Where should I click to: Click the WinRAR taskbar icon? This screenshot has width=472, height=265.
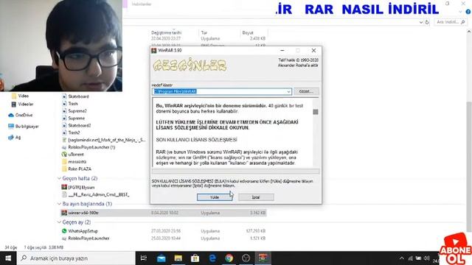[x=263, y=258]
